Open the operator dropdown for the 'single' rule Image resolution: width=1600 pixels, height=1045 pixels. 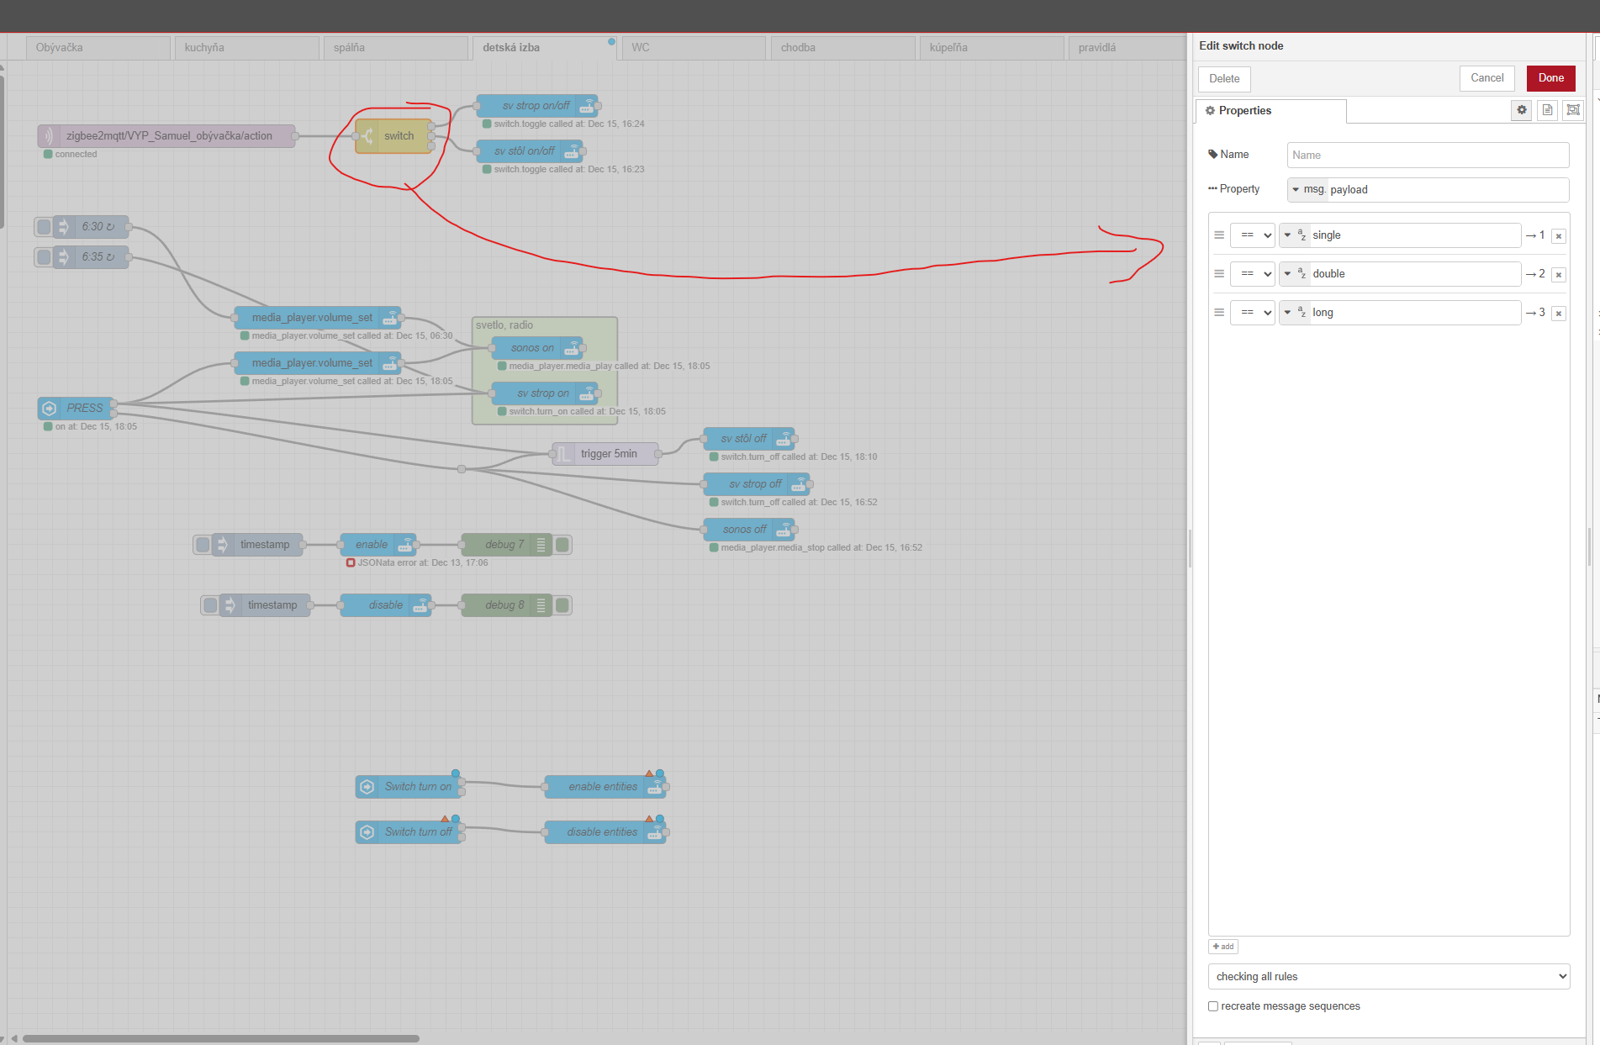[1252, 235]
